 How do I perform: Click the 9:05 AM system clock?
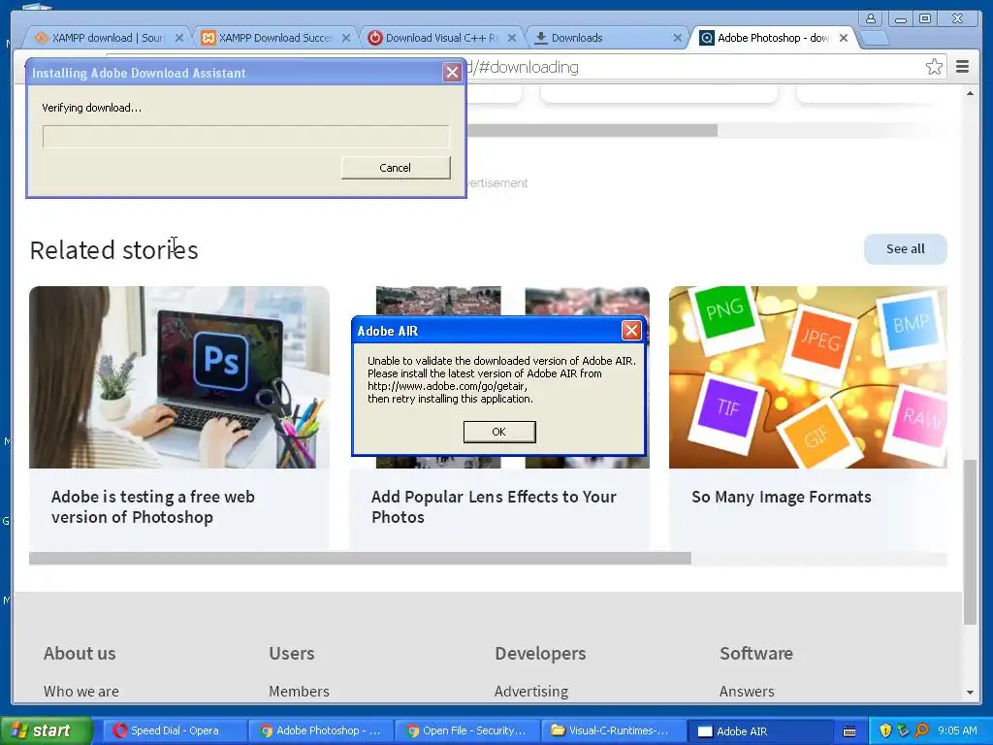click(957, 730)
